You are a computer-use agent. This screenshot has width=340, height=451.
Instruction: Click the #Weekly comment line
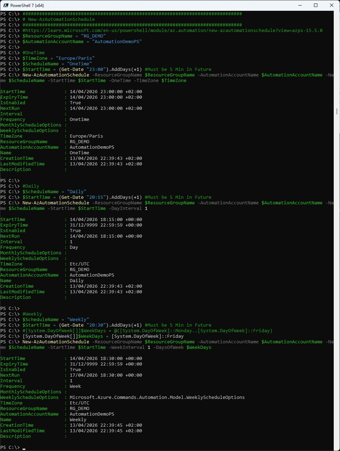[32, 314]
